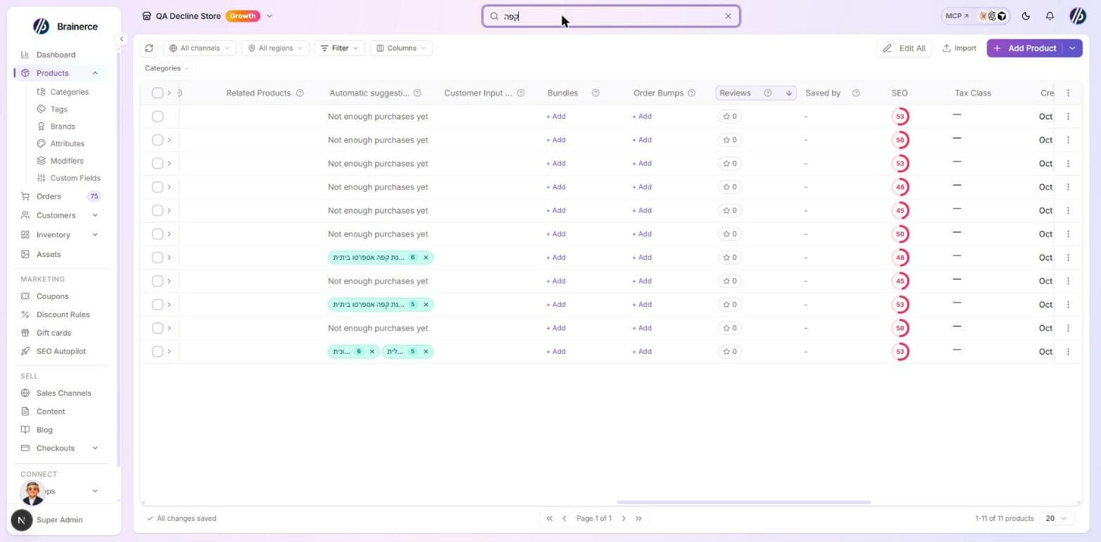Image resolution: width=1101 pixels, height=542 pixels.
Task: Click the Edit All button
Action: click(x=904, y=48)
